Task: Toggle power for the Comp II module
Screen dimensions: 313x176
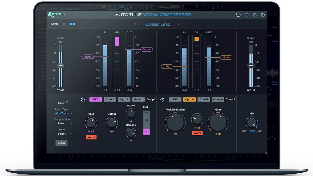Action: click(162, 99)
